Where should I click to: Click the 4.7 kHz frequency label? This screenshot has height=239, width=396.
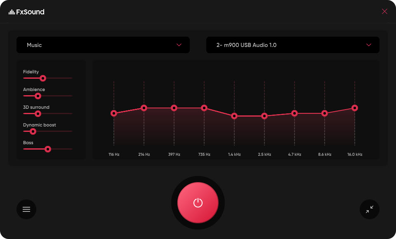pos(295,154)
